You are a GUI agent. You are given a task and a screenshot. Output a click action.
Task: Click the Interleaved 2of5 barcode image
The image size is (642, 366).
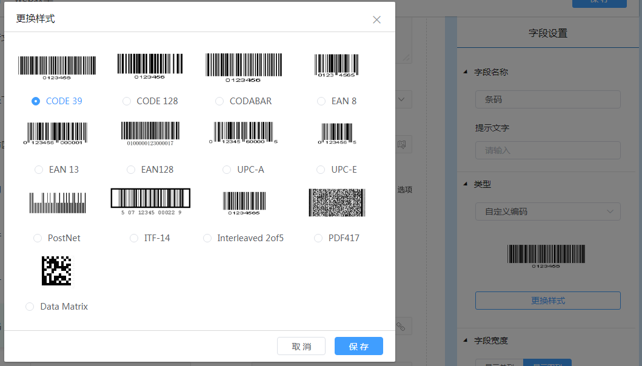coord(244,203)
